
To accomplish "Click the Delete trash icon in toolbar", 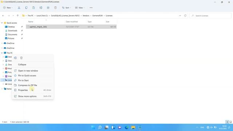I will (x=55, y=8).
